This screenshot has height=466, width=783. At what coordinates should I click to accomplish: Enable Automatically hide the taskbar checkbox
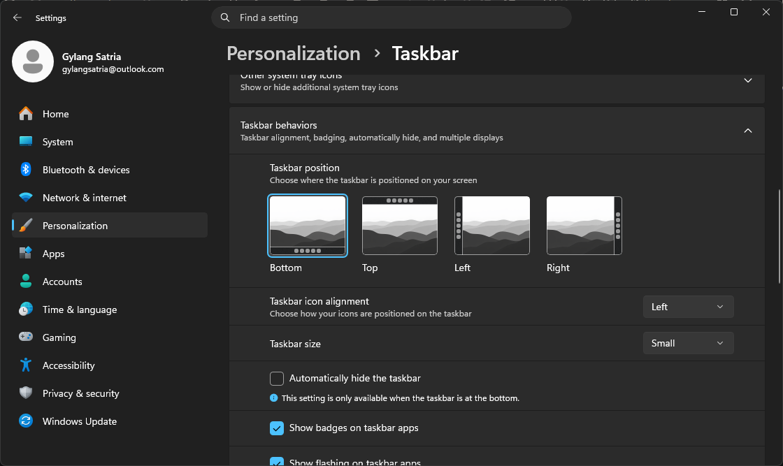click(277, 378)
